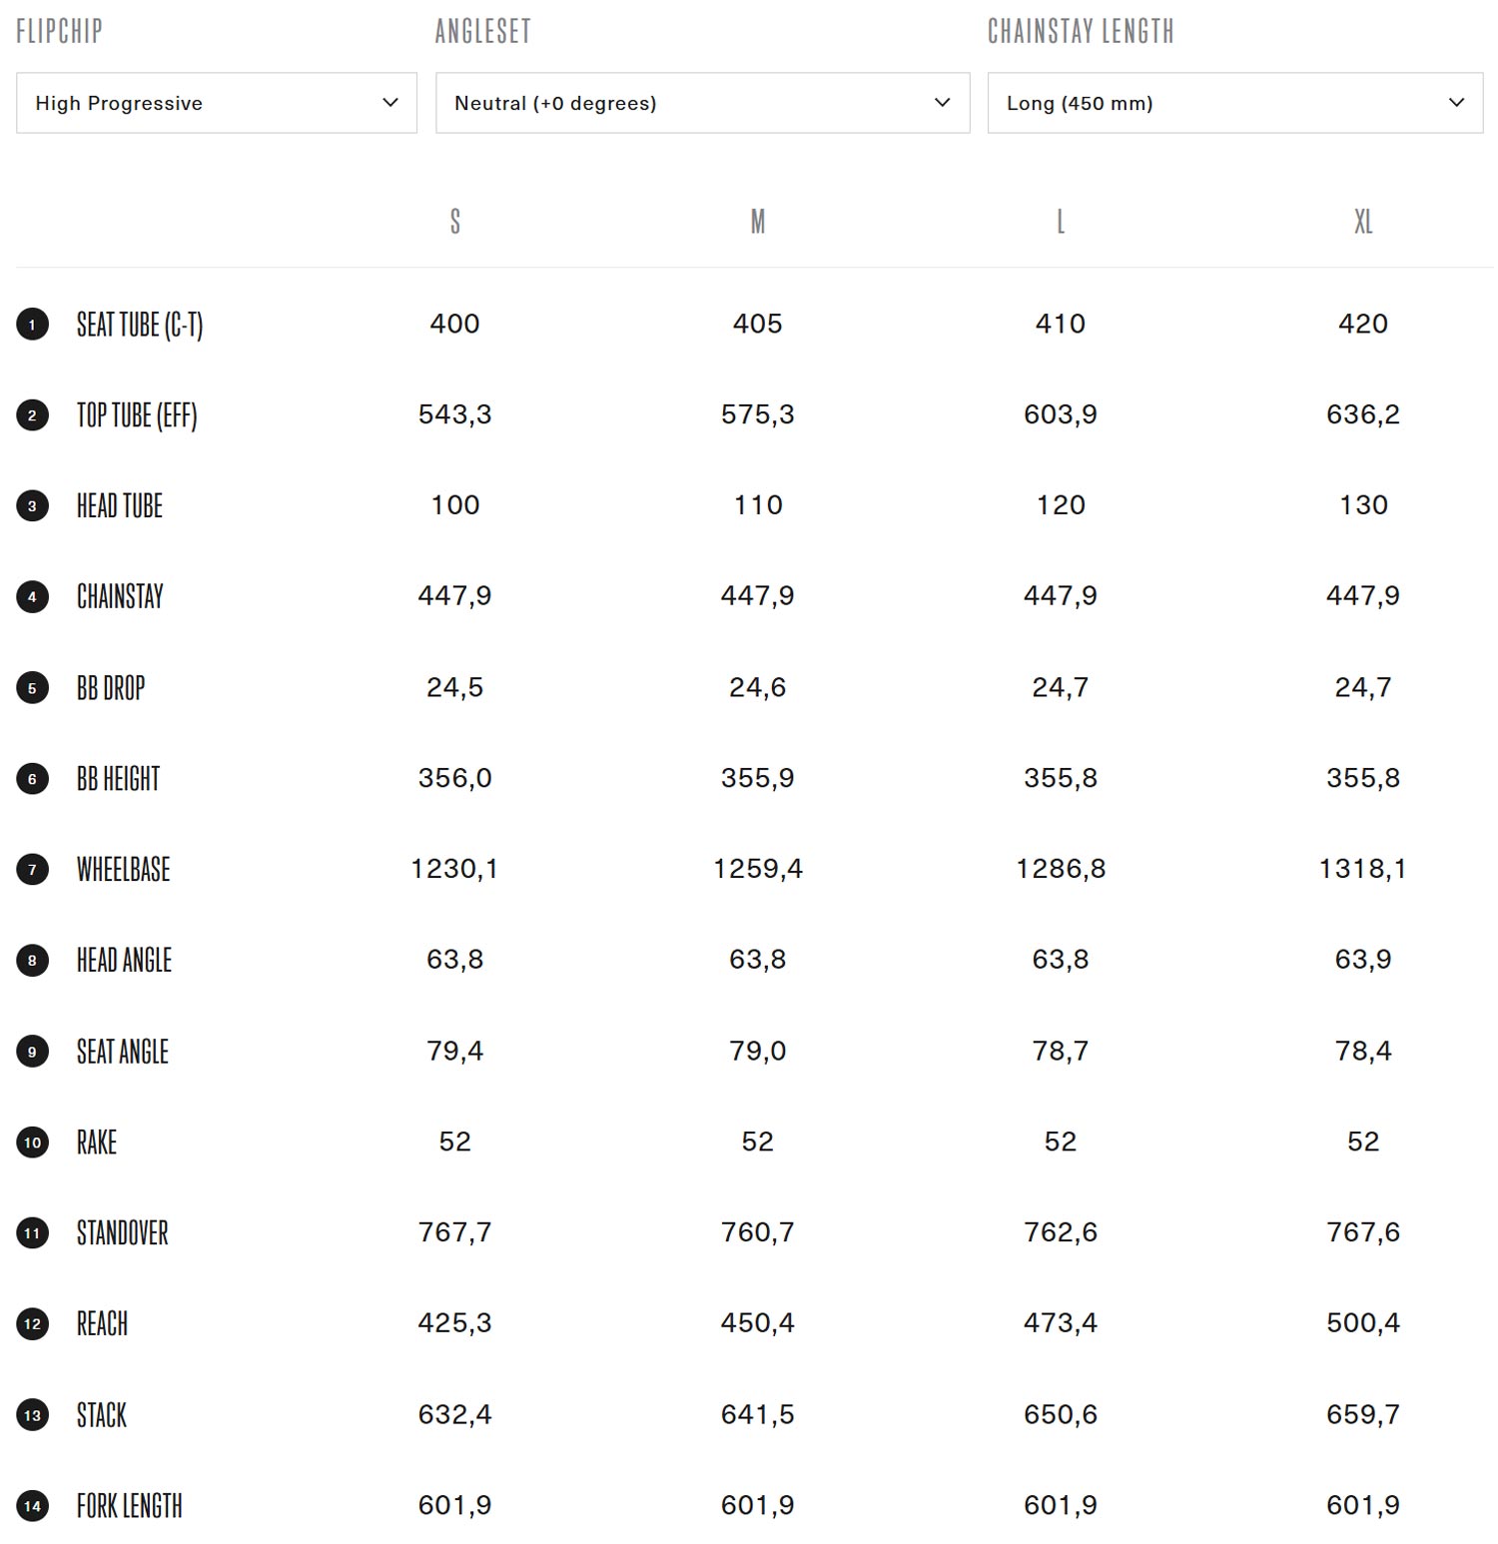
Task: Open the Flipchip dropdown showing High Progressive
Action: 217,103
